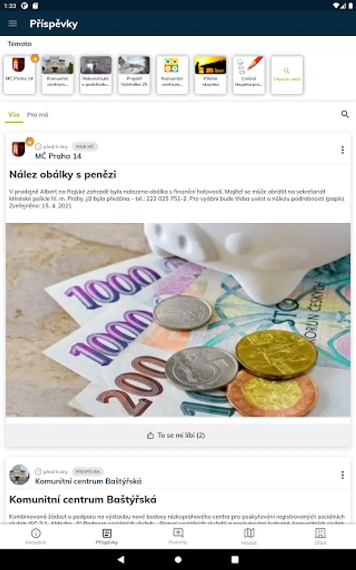Open the map tab in bottom navigation
The width and height of the screenshot is (356, 570).
point(249,536)
